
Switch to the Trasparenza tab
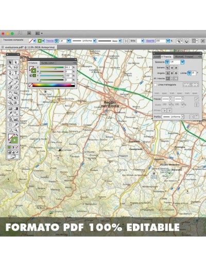pos(189,57)
